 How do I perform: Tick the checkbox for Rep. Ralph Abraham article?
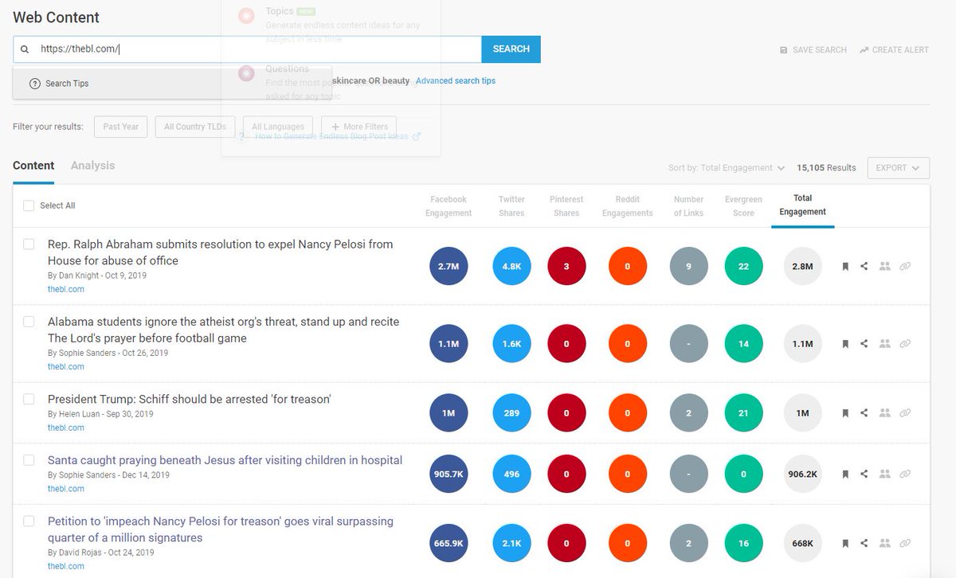[29, 244]
